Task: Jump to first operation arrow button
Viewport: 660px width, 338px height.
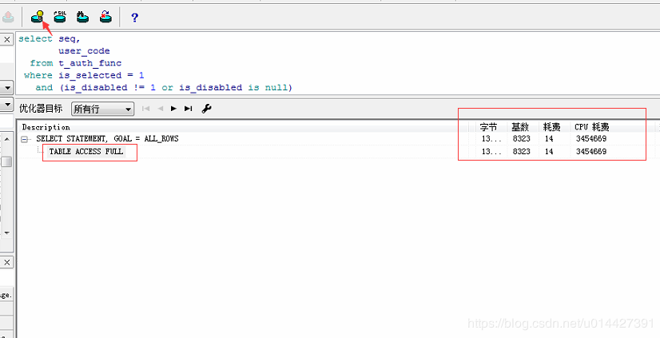Action: pos(146,109)
